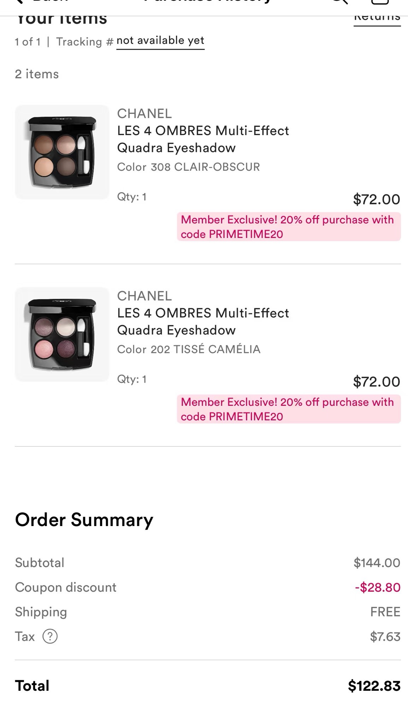Tap the search magnifier icon in header
408x712 pixels.
pyautogui.click(x=340, y=2)
